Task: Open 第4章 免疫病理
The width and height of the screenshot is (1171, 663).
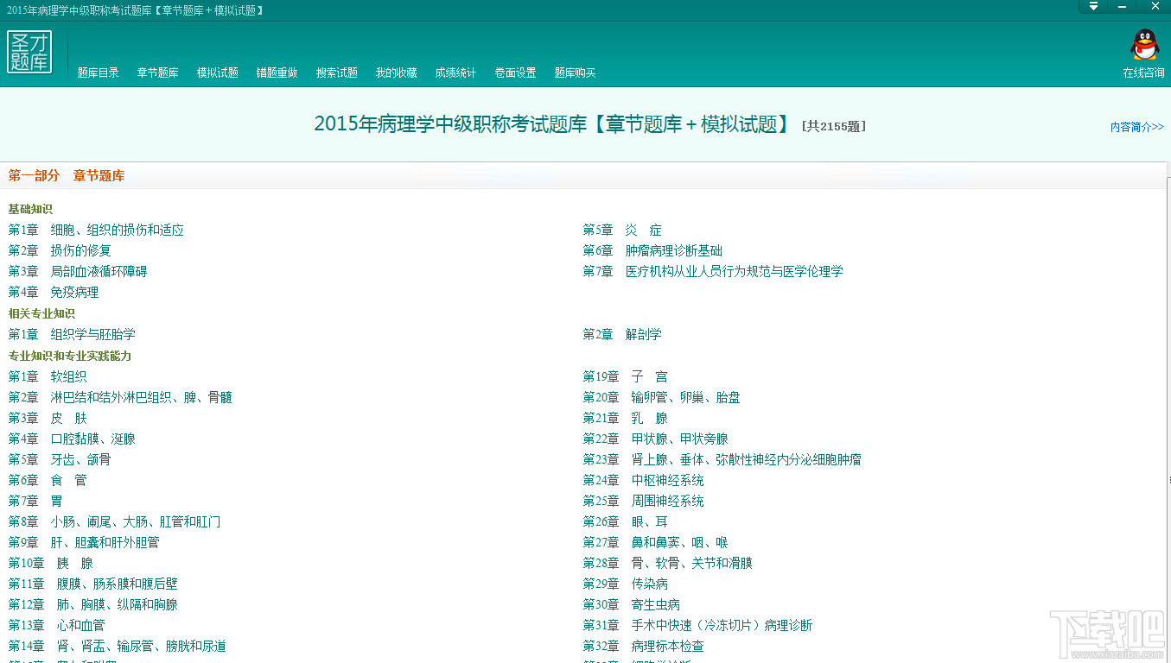Action: (54, 292)
